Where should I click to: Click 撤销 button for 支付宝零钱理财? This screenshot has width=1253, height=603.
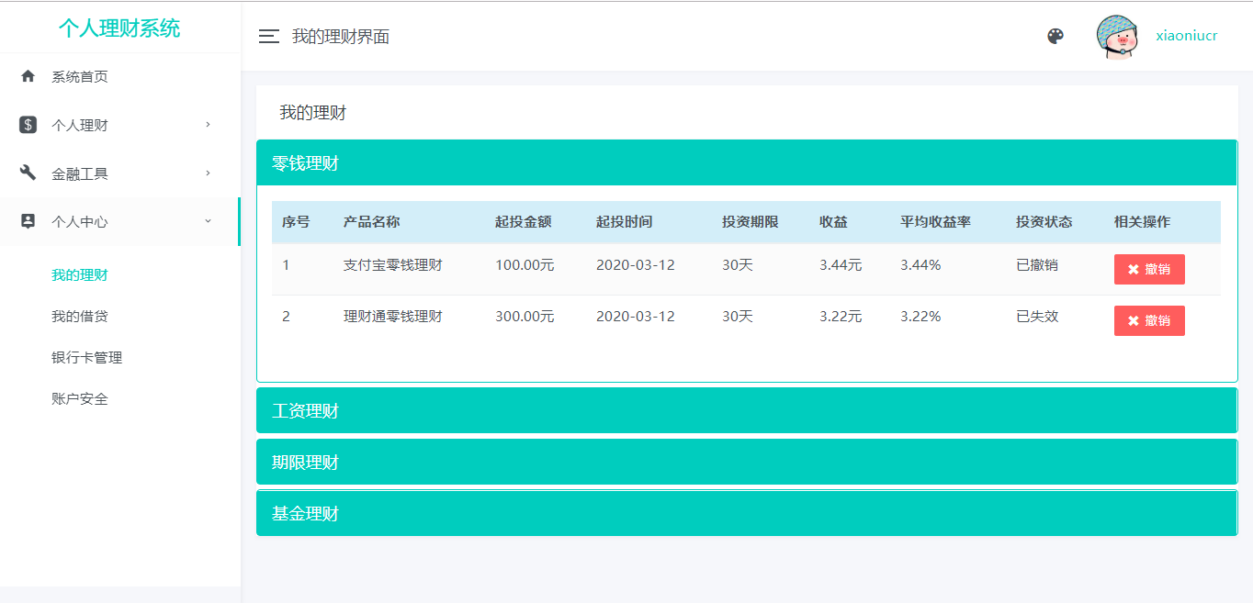[x=1149, y=269]
